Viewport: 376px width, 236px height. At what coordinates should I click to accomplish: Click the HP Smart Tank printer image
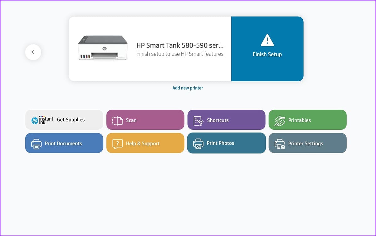point(103,48)
